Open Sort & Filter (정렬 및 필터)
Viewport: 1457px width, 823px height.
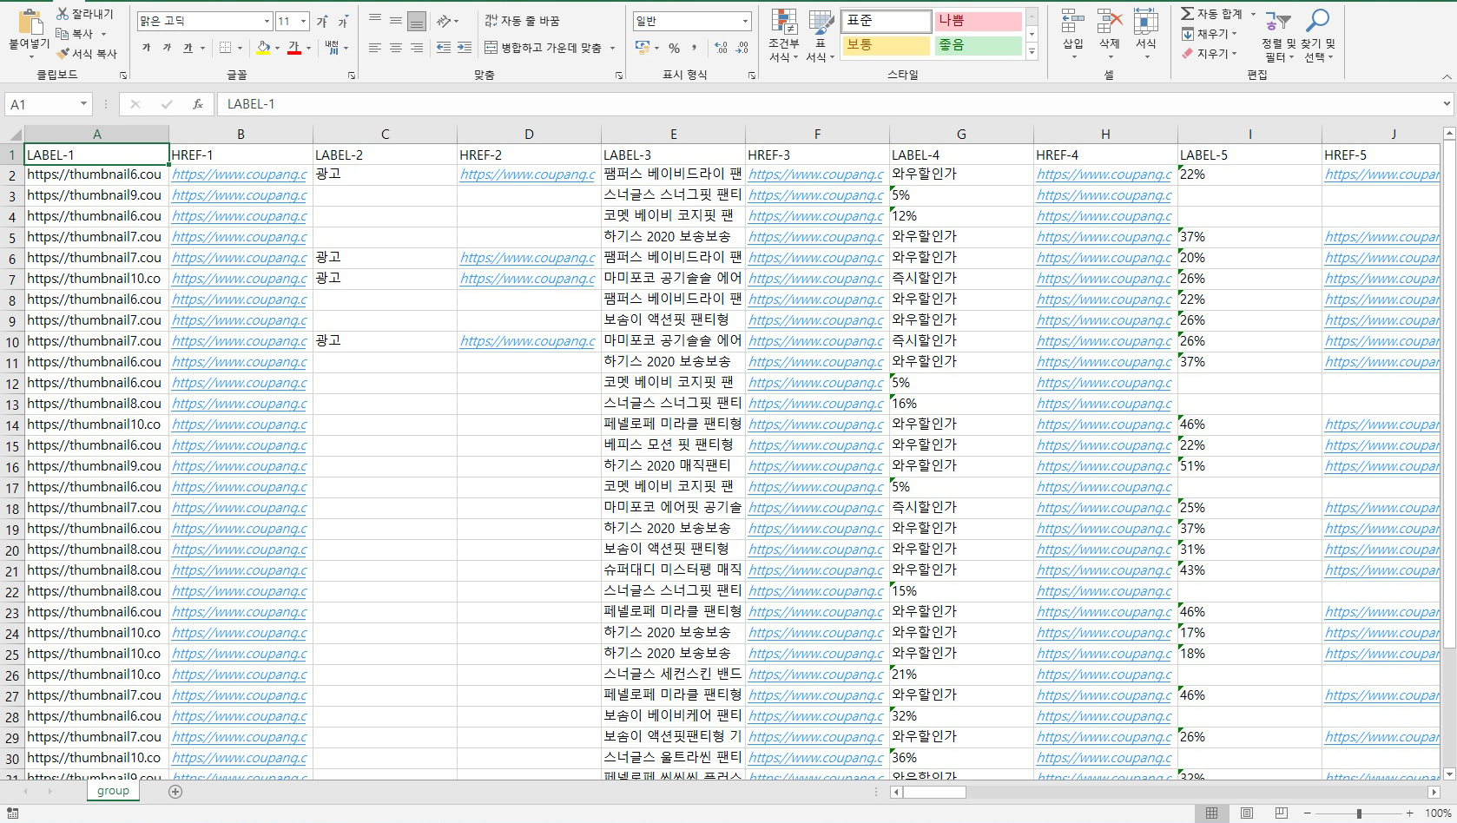tap(1278, 36)
